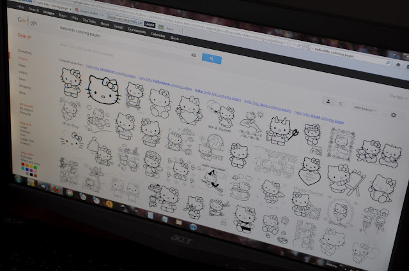409x271 pixels.
Task: Click the browser search box magnifier icon
Action: tap(388, 62)
